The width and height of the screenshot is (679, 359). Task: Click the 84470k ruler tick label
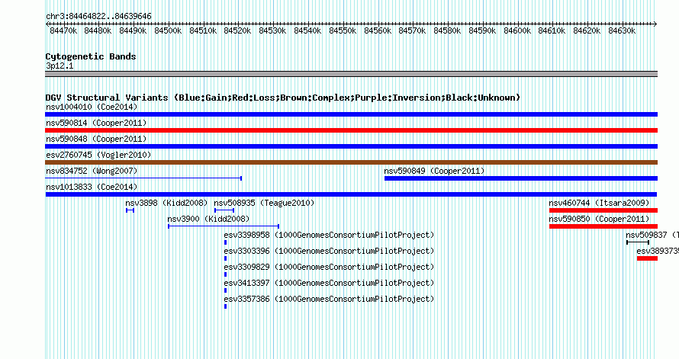coord(63,30)
